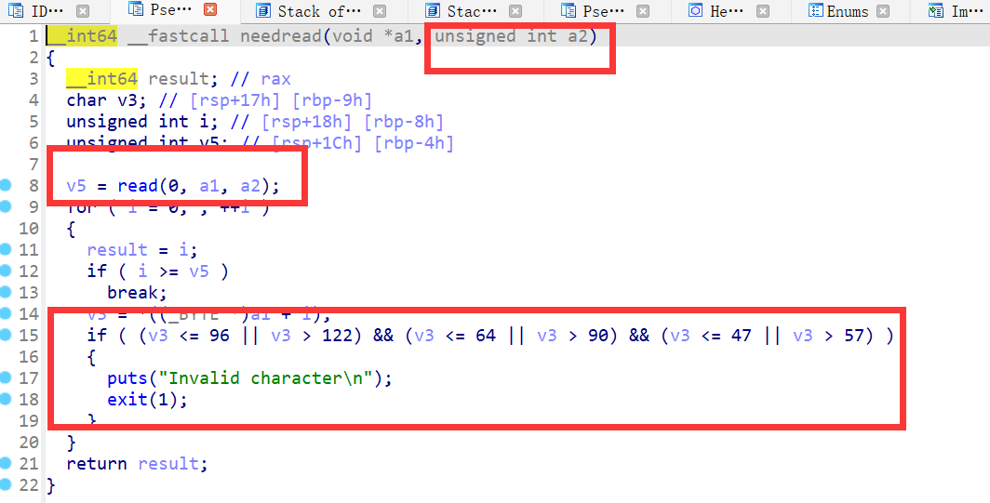The width and height of the screenshot is (990, 503).
Task: Close the Hex view tab
Action: tap(763, 12)
